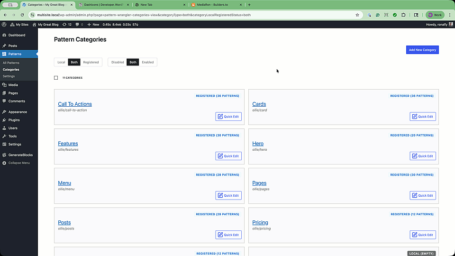The image size is (455, 256).
Task: Click the Media library sidebar icon
Action: [4, 85]
